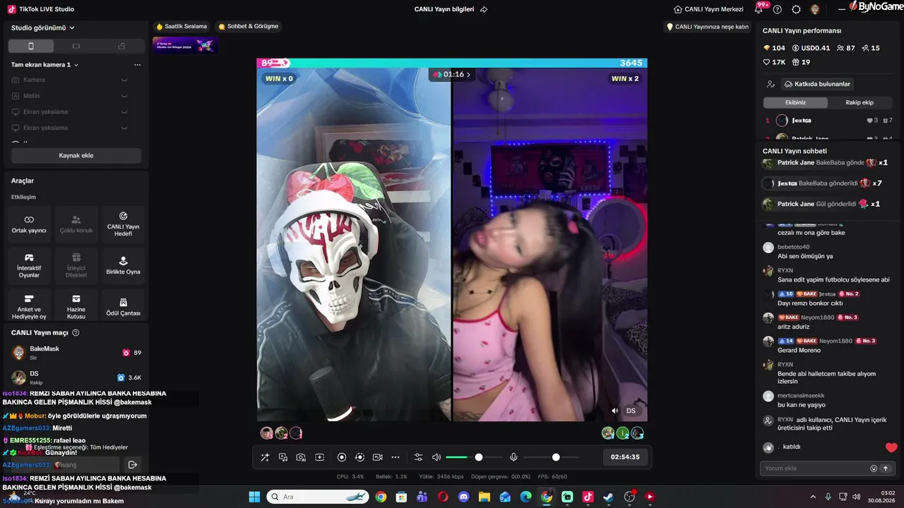904x508 pixels.
Task: Select the Metin source row
Action: [x=76, y=96]
